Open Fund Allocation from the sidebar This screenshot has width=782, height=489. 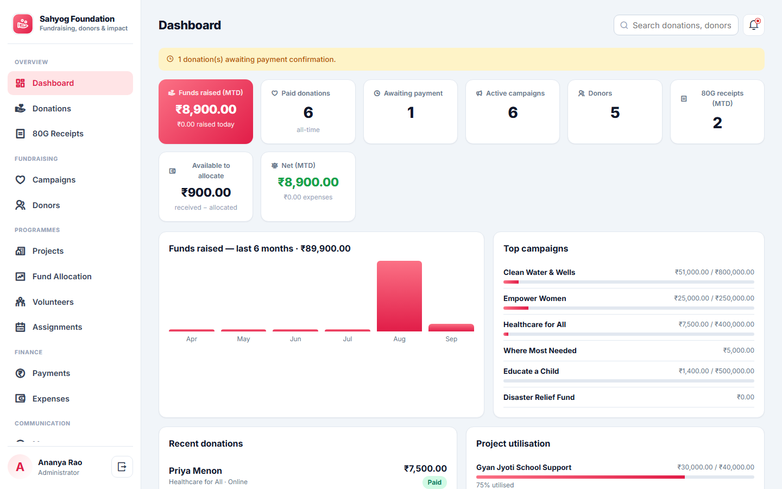(70, 277)
